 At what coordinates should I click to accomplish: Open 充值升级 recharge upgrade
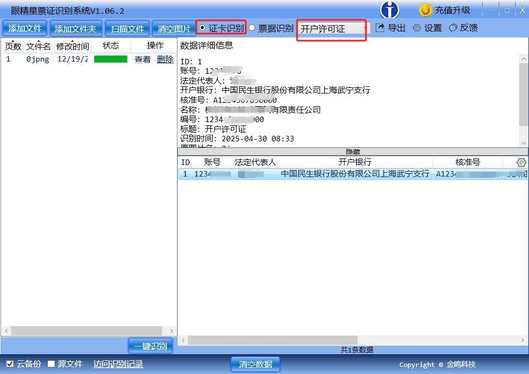(x=452, y=10)
